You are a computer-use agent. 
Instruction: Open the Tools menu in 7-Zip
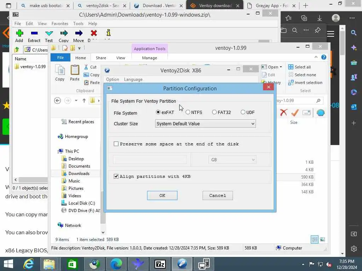coord(78,24)
